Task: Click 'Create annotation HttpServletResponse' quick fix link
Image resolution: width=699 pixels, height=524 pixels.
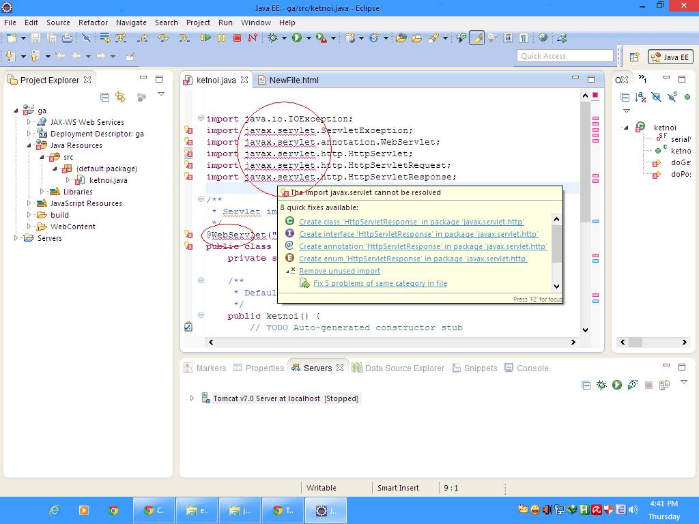Action: pyautogui.click(x=423, y=246)
